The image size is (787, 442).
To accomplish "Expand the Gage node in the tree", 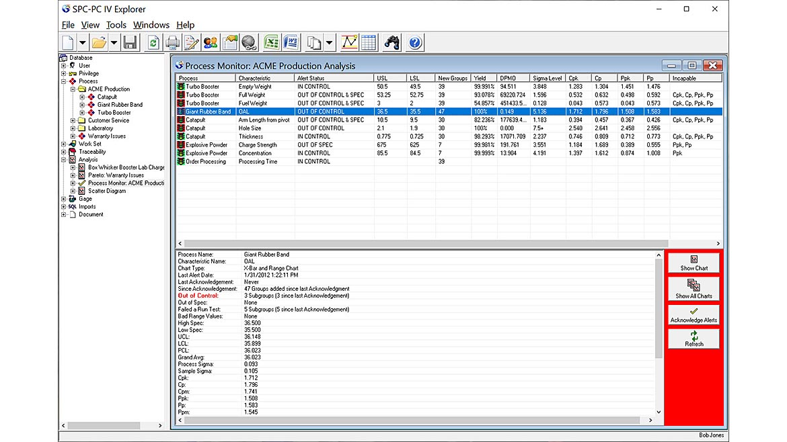I will tap(64, 199).
